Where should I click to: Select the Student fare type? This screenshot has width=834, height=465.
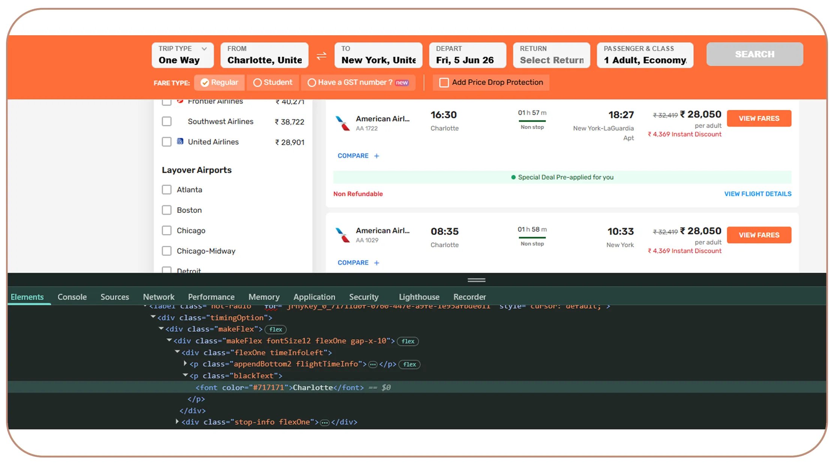273,82
